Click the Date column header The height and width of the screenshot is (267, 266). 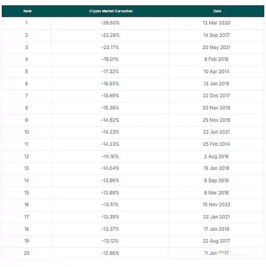coord(217,11)
